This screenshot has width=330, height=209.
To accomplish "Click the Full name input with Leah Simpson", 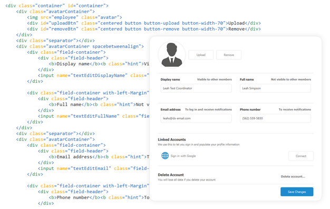I will [275, 88].
